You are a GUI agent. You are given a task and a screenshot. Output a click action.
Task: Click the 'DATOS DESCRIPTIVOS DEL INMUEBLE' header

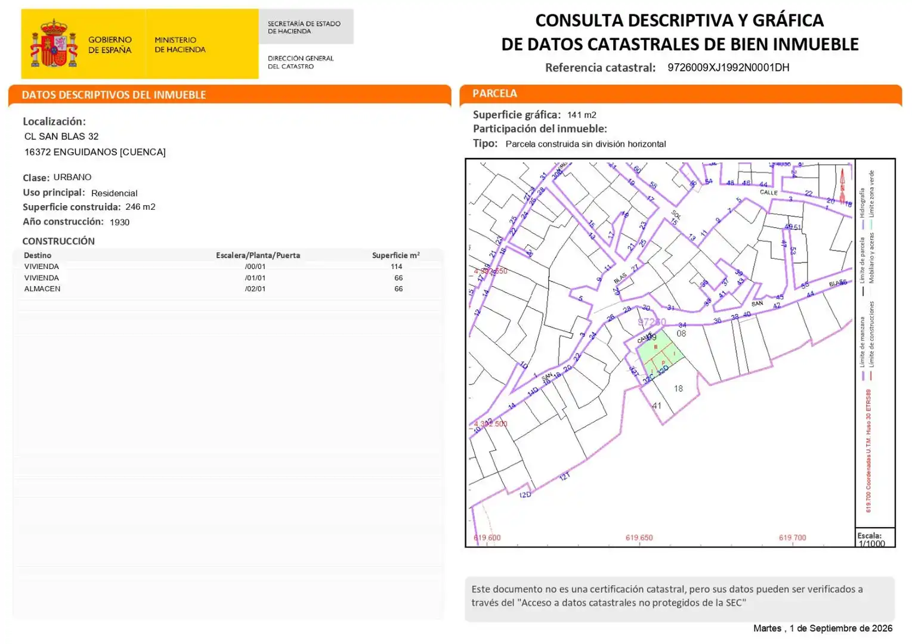tap(114, 95)
